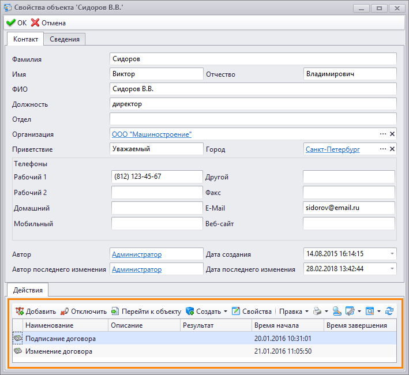Sort by the Наименование column header

click(65, 325)
